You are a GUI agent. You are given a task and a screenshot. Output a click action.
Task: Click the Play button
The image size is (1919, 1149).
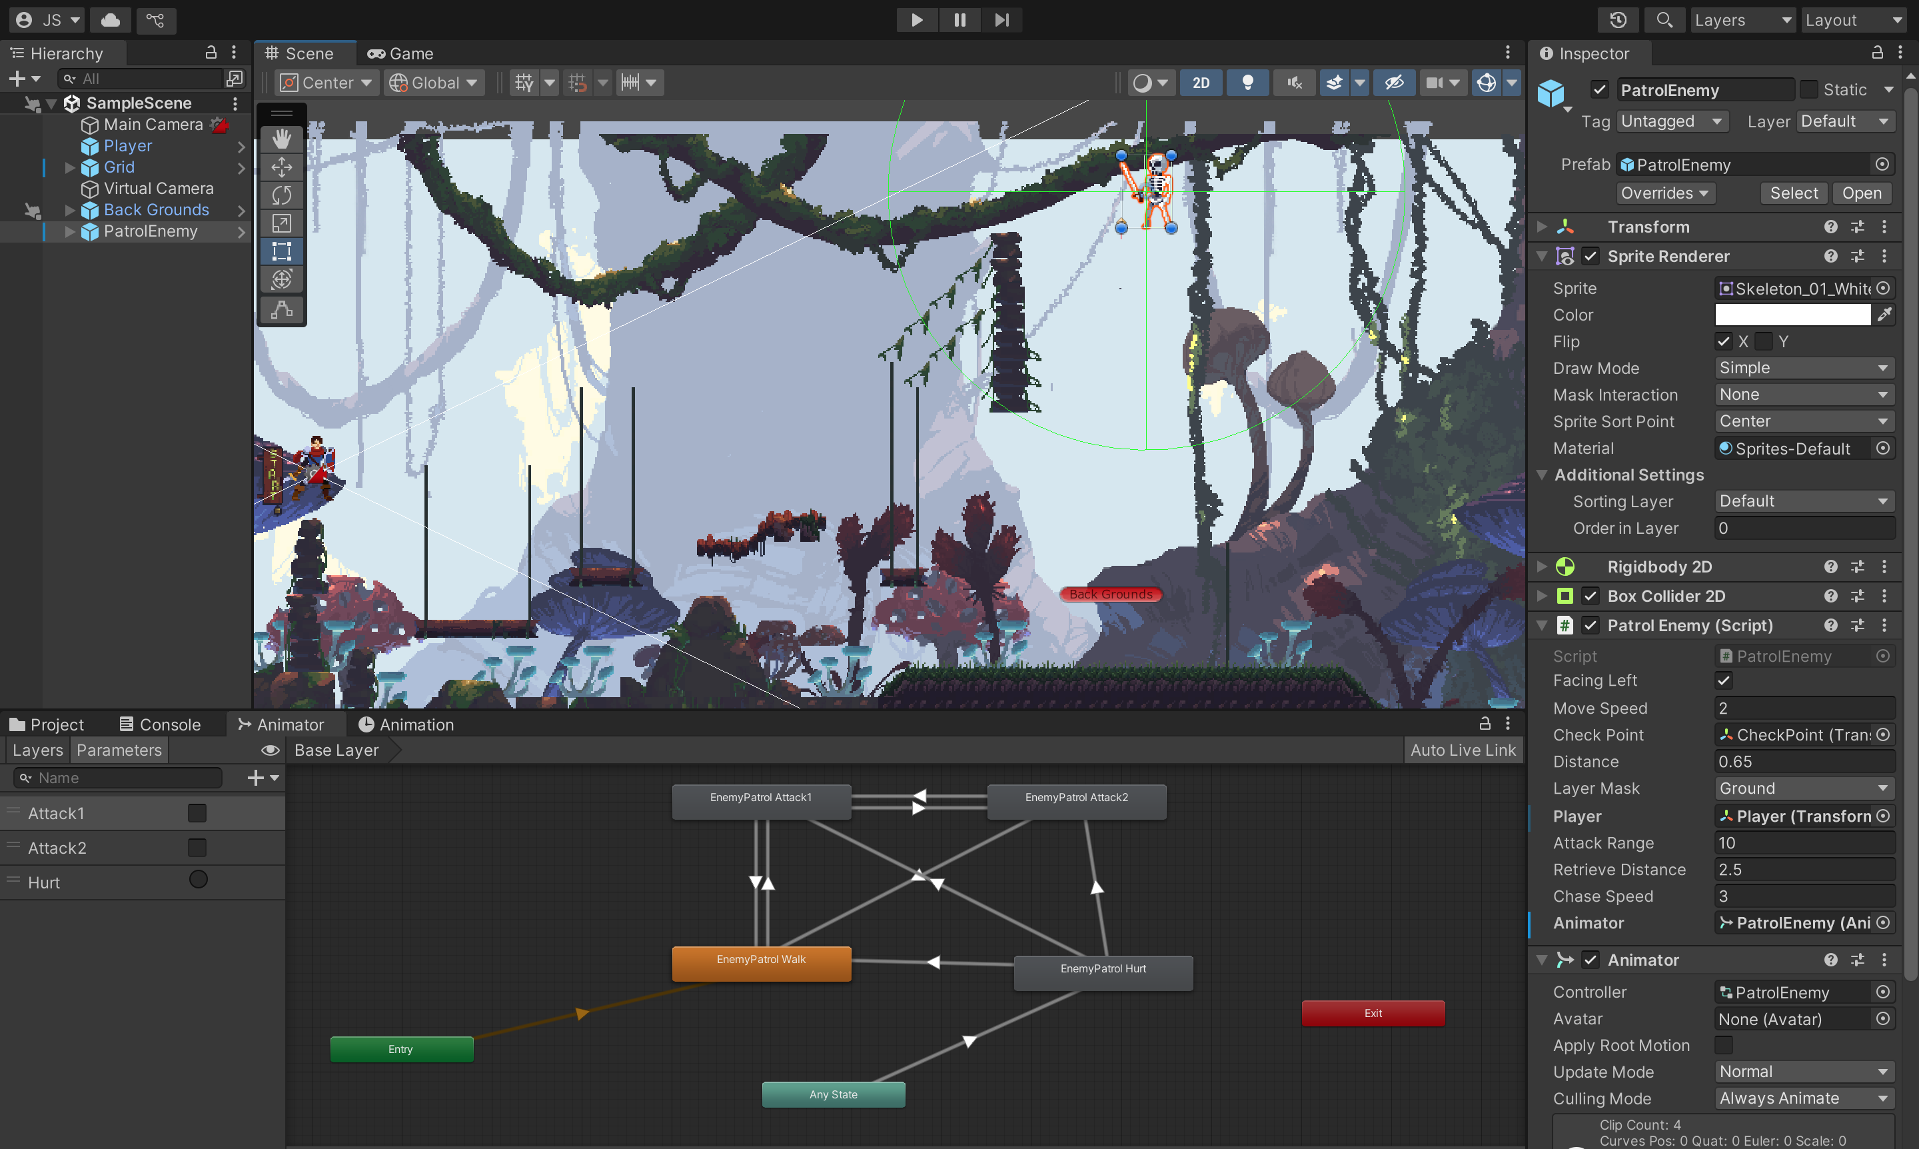[x=917, y=20]
